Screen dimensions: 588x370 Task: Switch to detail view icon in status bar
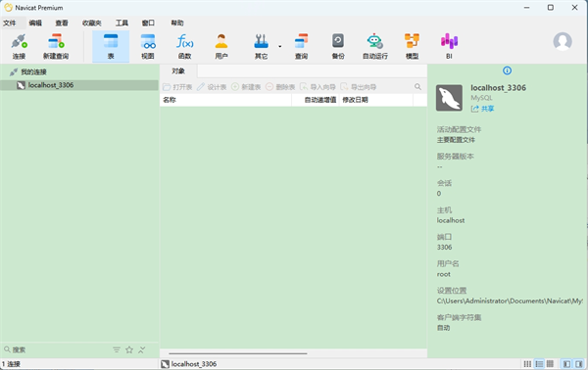click(539, 364)
